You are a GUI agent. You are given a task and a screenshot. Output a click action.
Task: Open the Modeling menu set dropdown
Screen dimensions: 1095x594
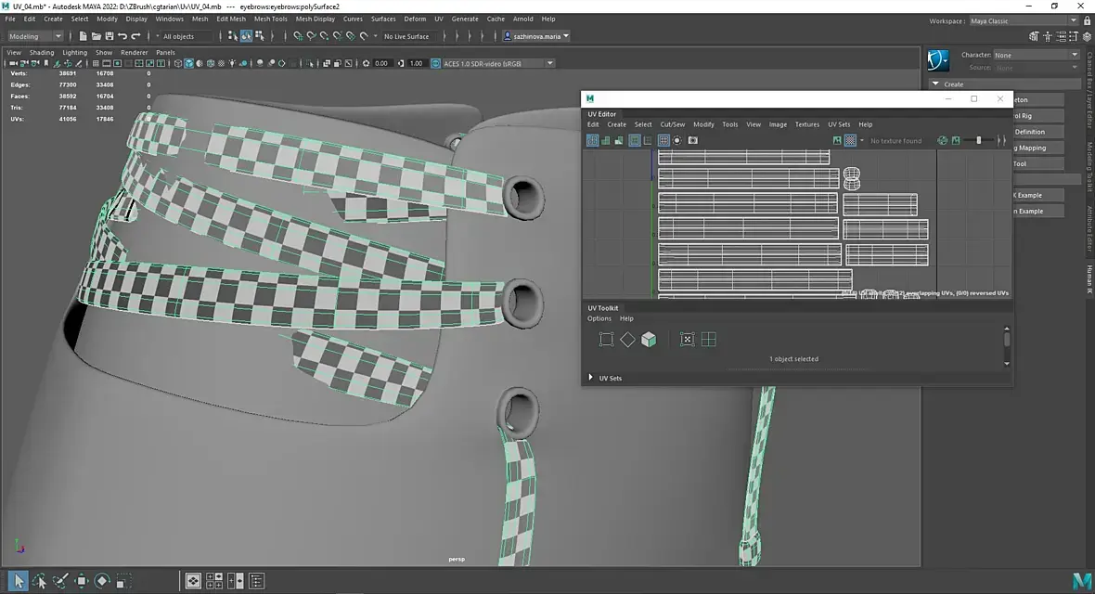click(x=35, y=36)
